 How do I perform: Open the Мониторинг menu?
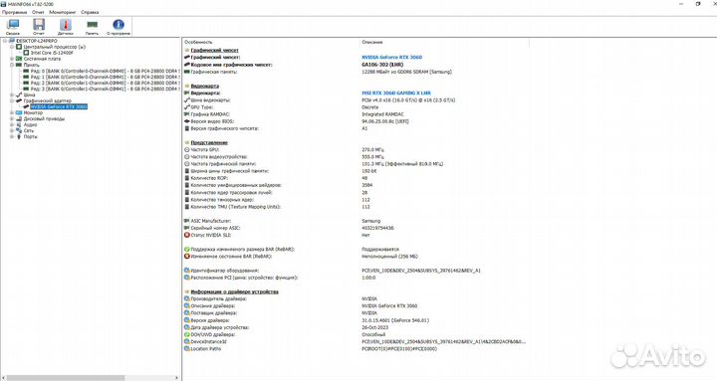click(63, 12)
